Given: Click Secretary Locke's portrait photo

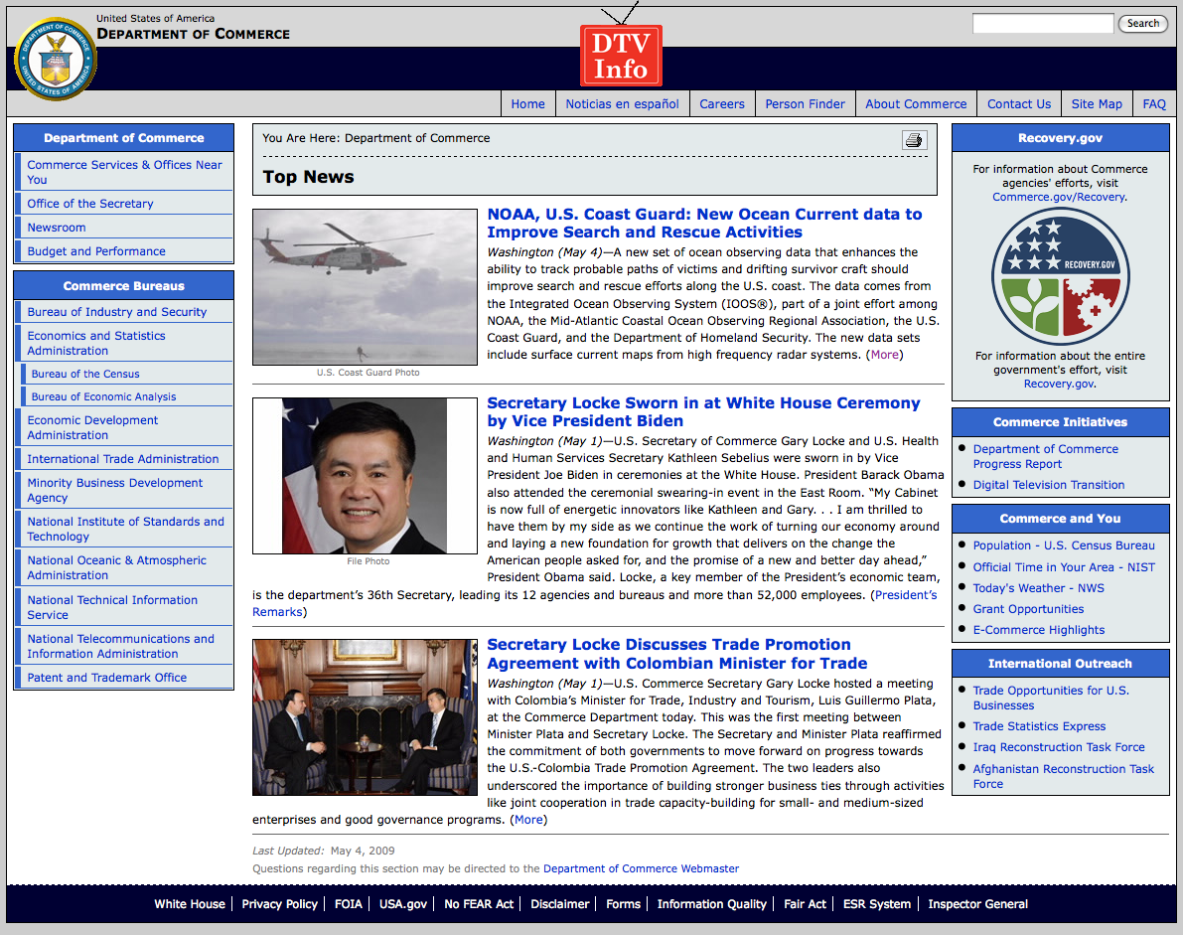Looking at the screenshot, I should [x=366, y=475].
